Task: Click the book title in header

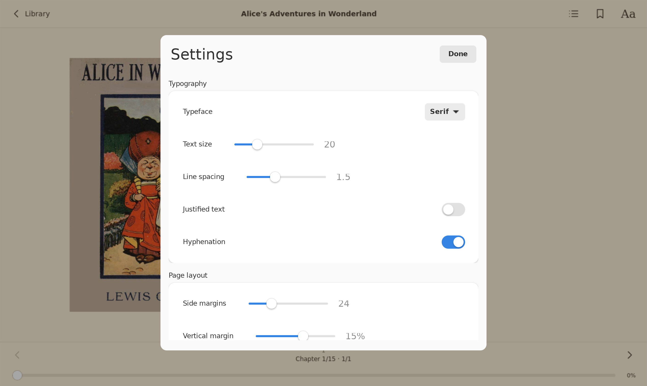Action: click(x=309, y=13)
